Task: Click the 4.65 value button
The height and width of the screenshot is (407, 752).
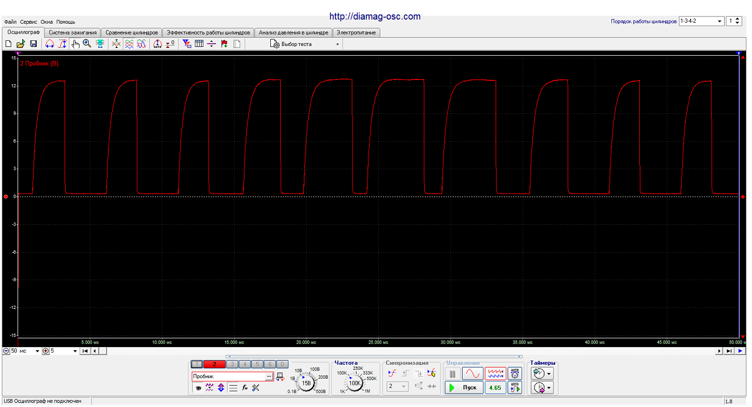Action: pos(495,388)
